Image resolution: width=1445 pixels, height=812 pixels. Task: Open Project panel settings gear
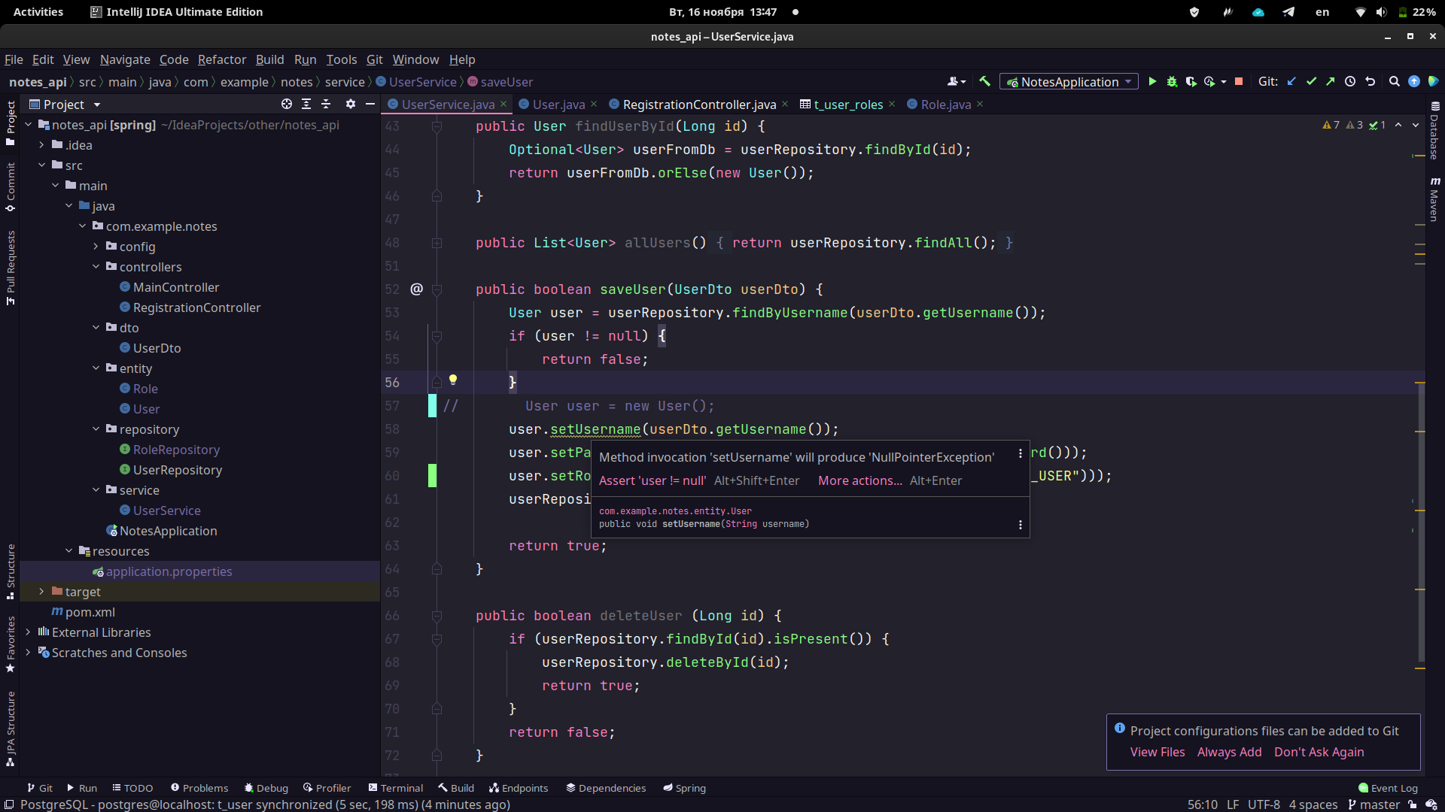pyautogui.click(x=350, y=104)
